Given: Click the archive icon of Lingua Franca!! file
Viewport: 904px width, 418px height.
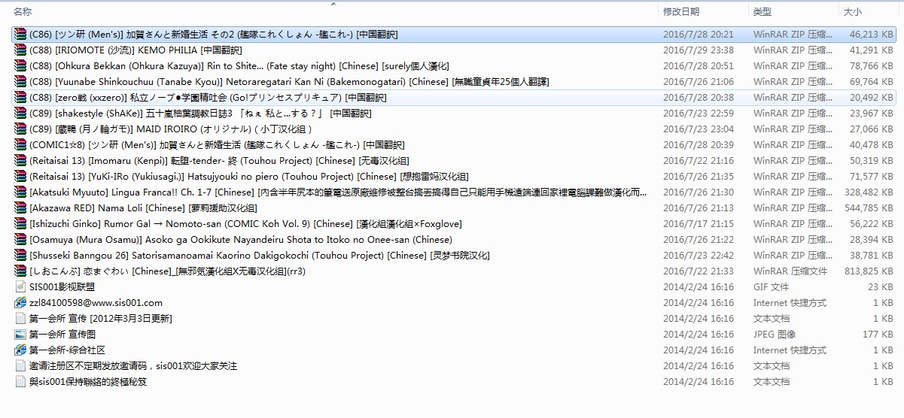Looking at the screenshot, I should pyautogui.click(x=20, y=192).
